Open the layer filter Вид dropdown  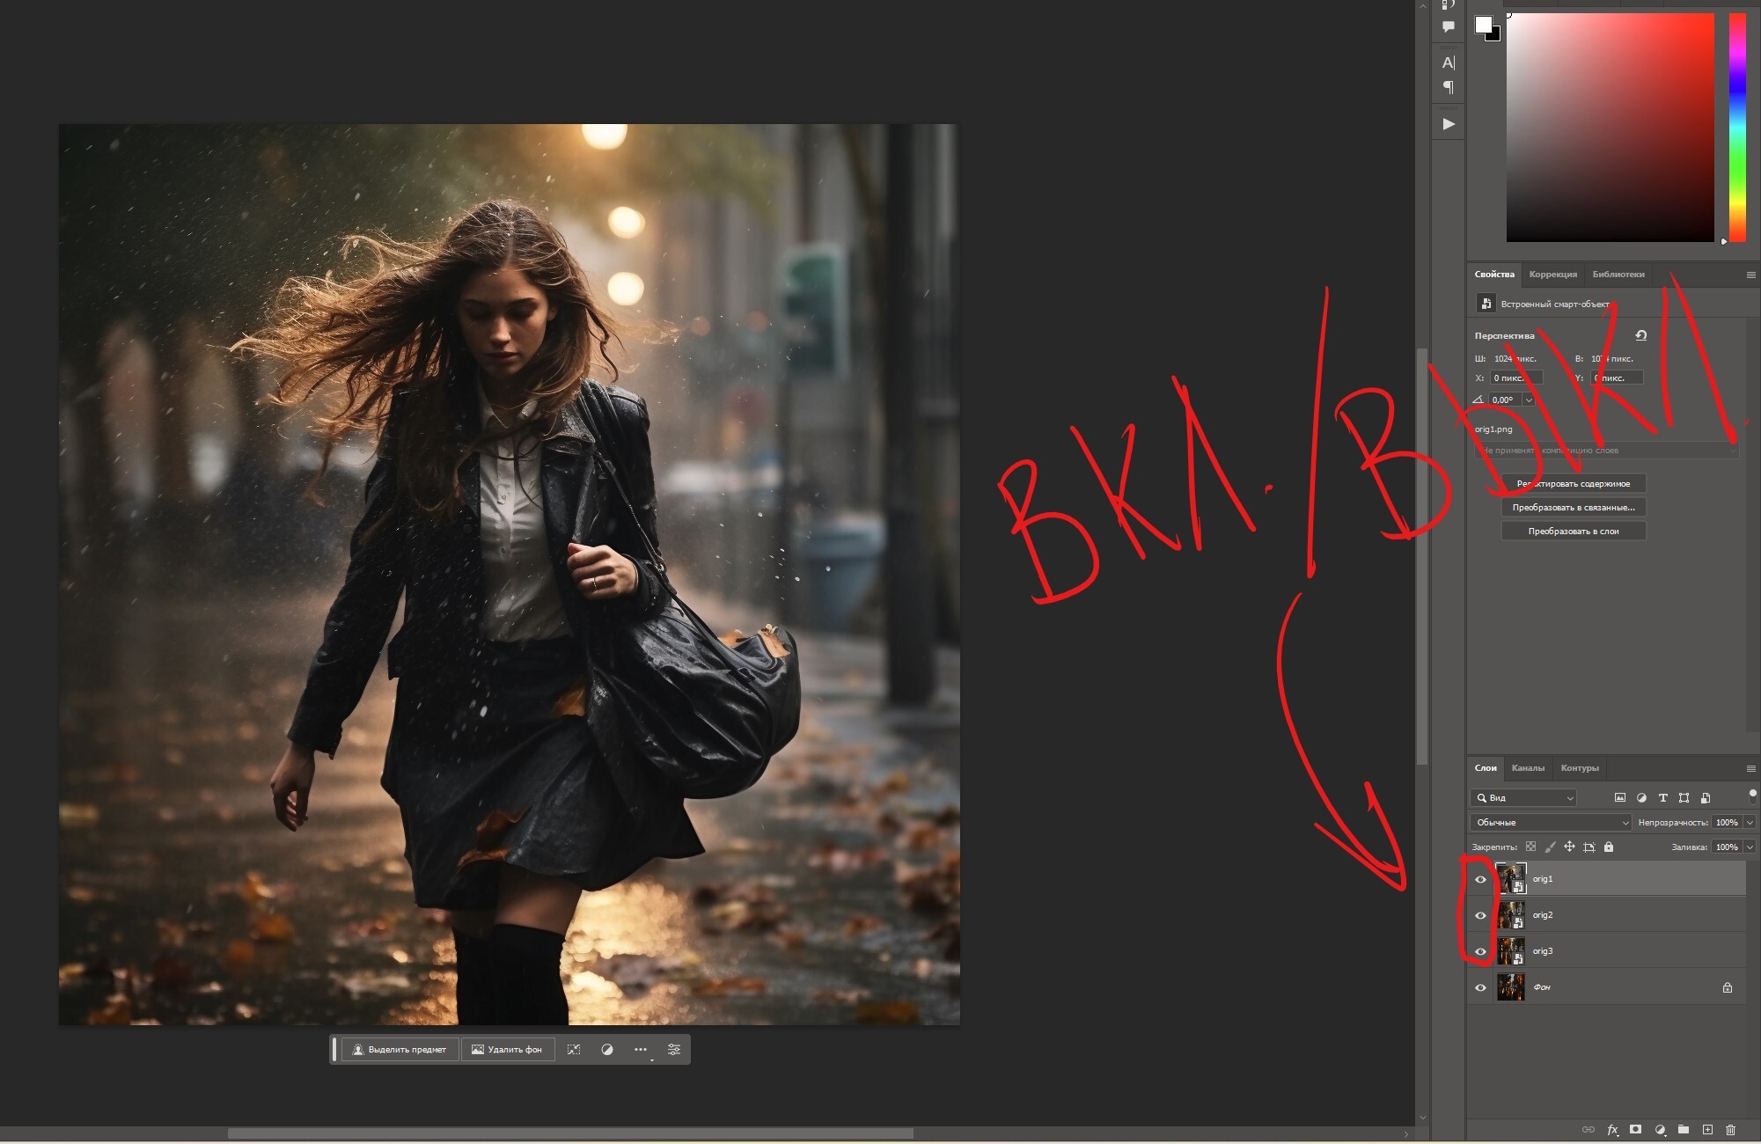point(1524,798)
